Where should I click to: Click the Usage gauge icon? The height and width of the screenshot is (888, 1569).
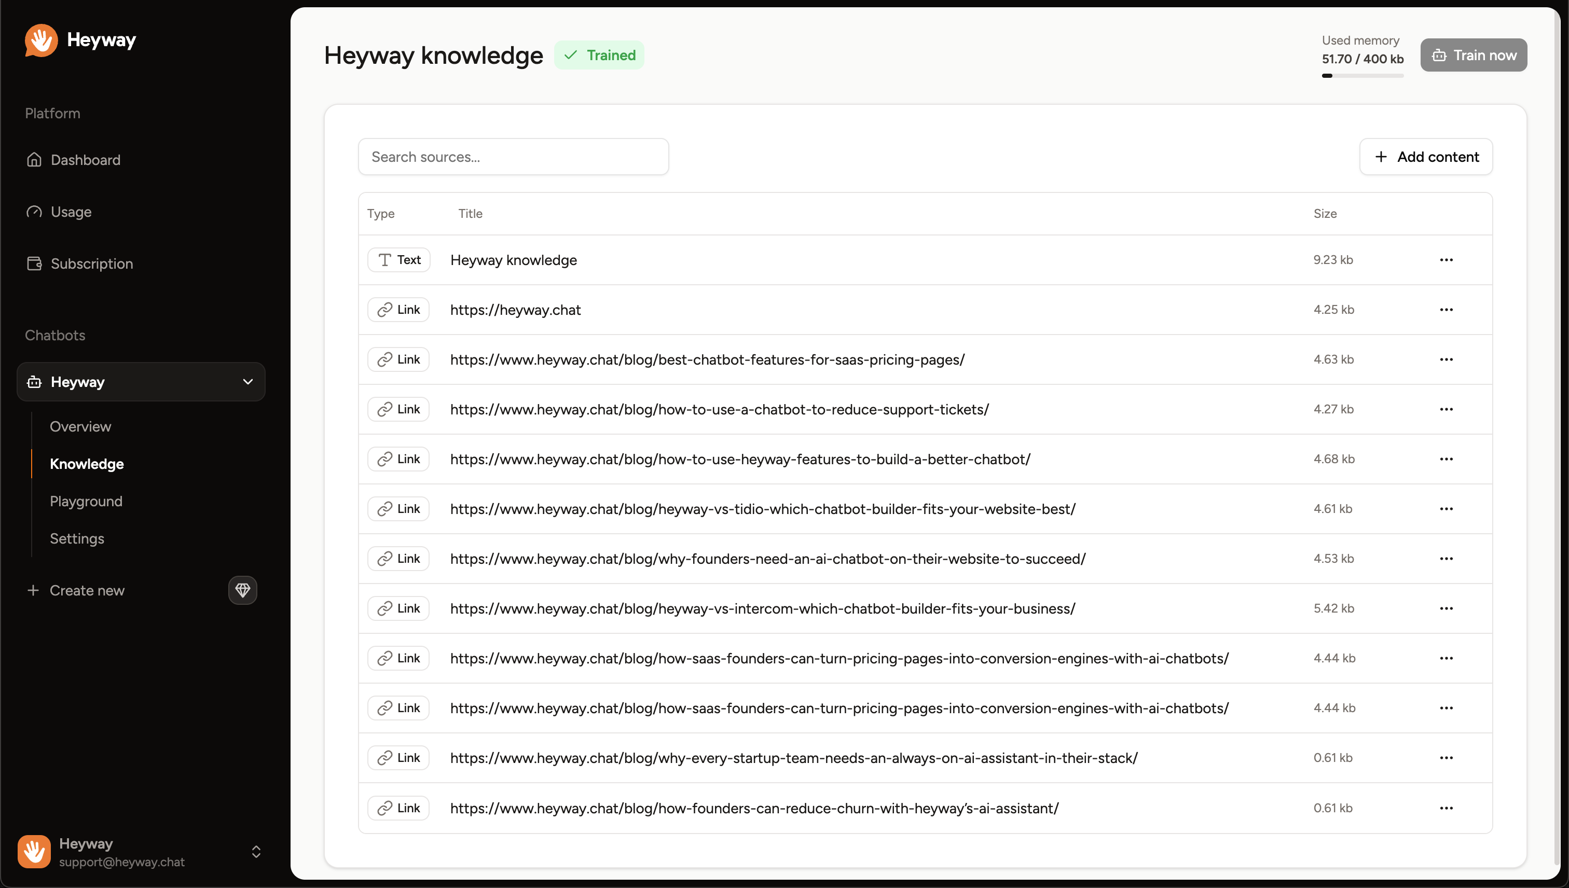tap(34, 212)
